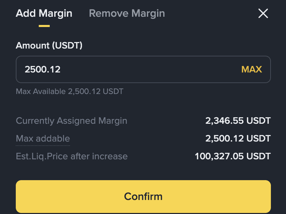The image size is (286, 214).
Task: Click the yellow underline beneath Add Margin
Action: pos(44,26)
